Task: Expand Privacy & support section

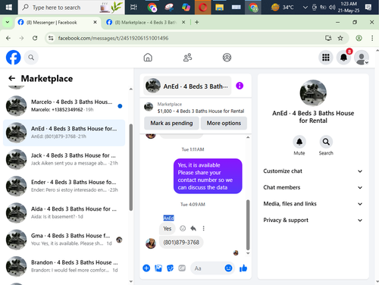Action: click(x=313, y=220)
